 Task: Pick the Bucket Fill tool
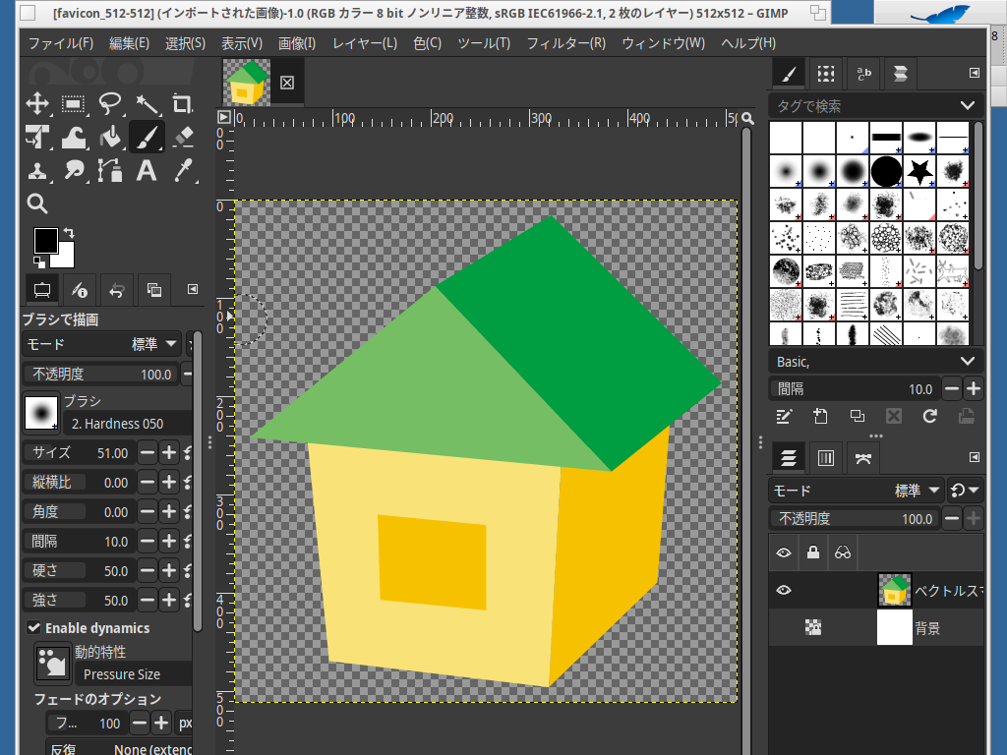click(110, 137)
